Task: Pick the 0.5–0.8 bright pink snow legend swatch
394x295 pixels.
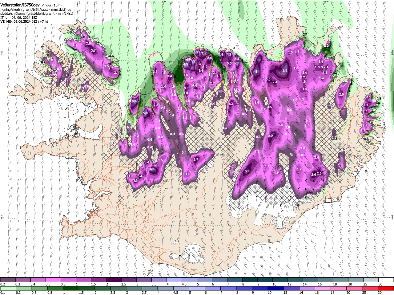Action: [53, 280]
